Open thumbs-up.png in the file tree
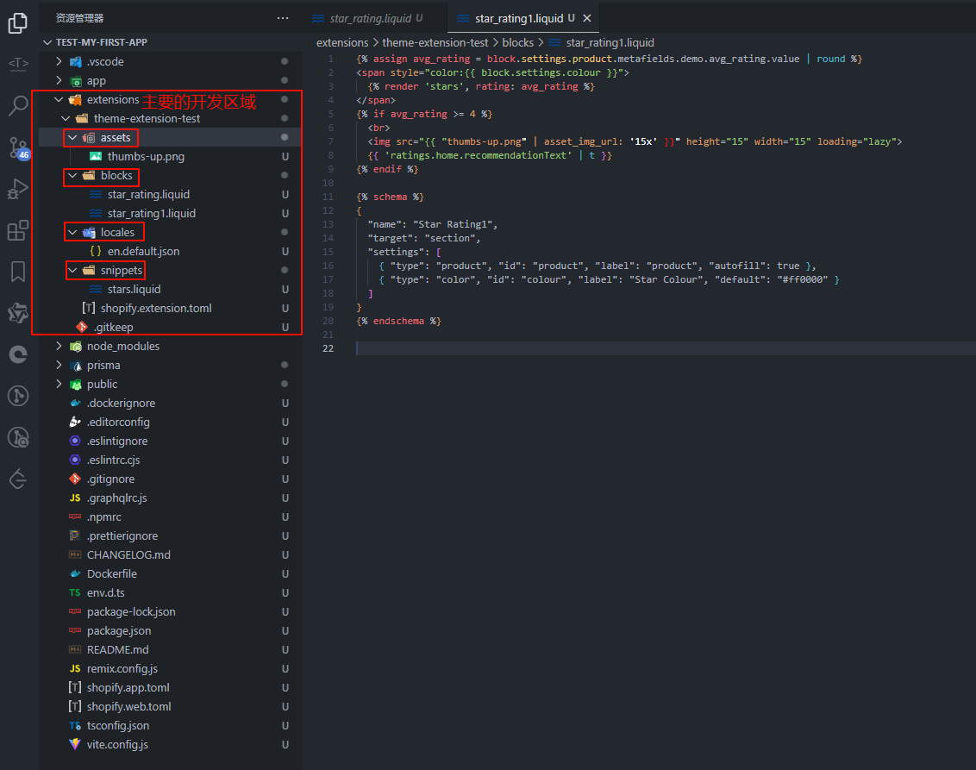Screen dimensions: 976x770 point(146,157)
